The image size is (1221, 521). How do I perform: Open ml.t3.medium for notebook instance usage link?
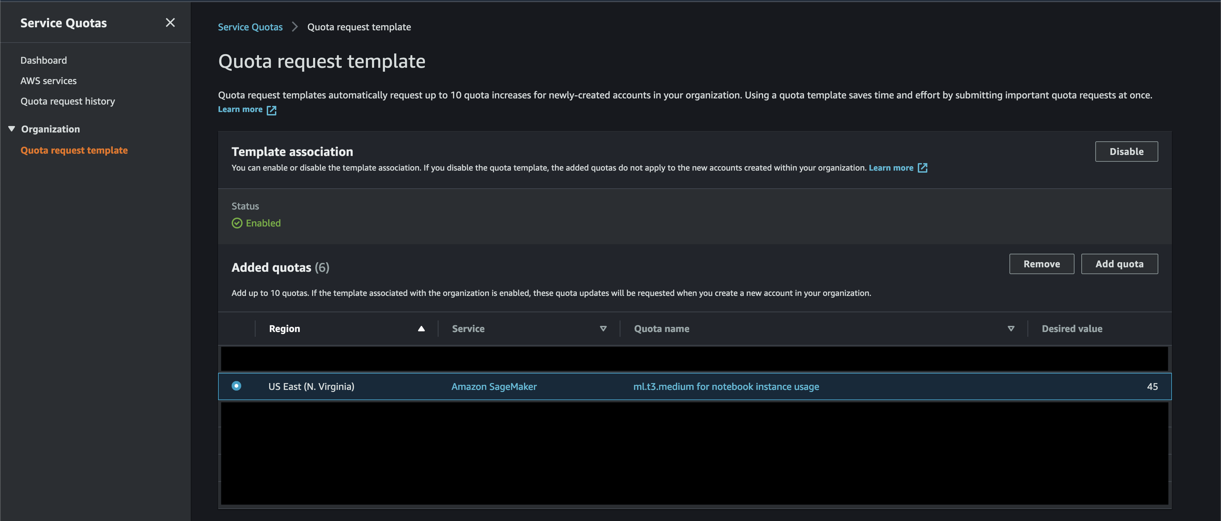(x=726, y=386)
